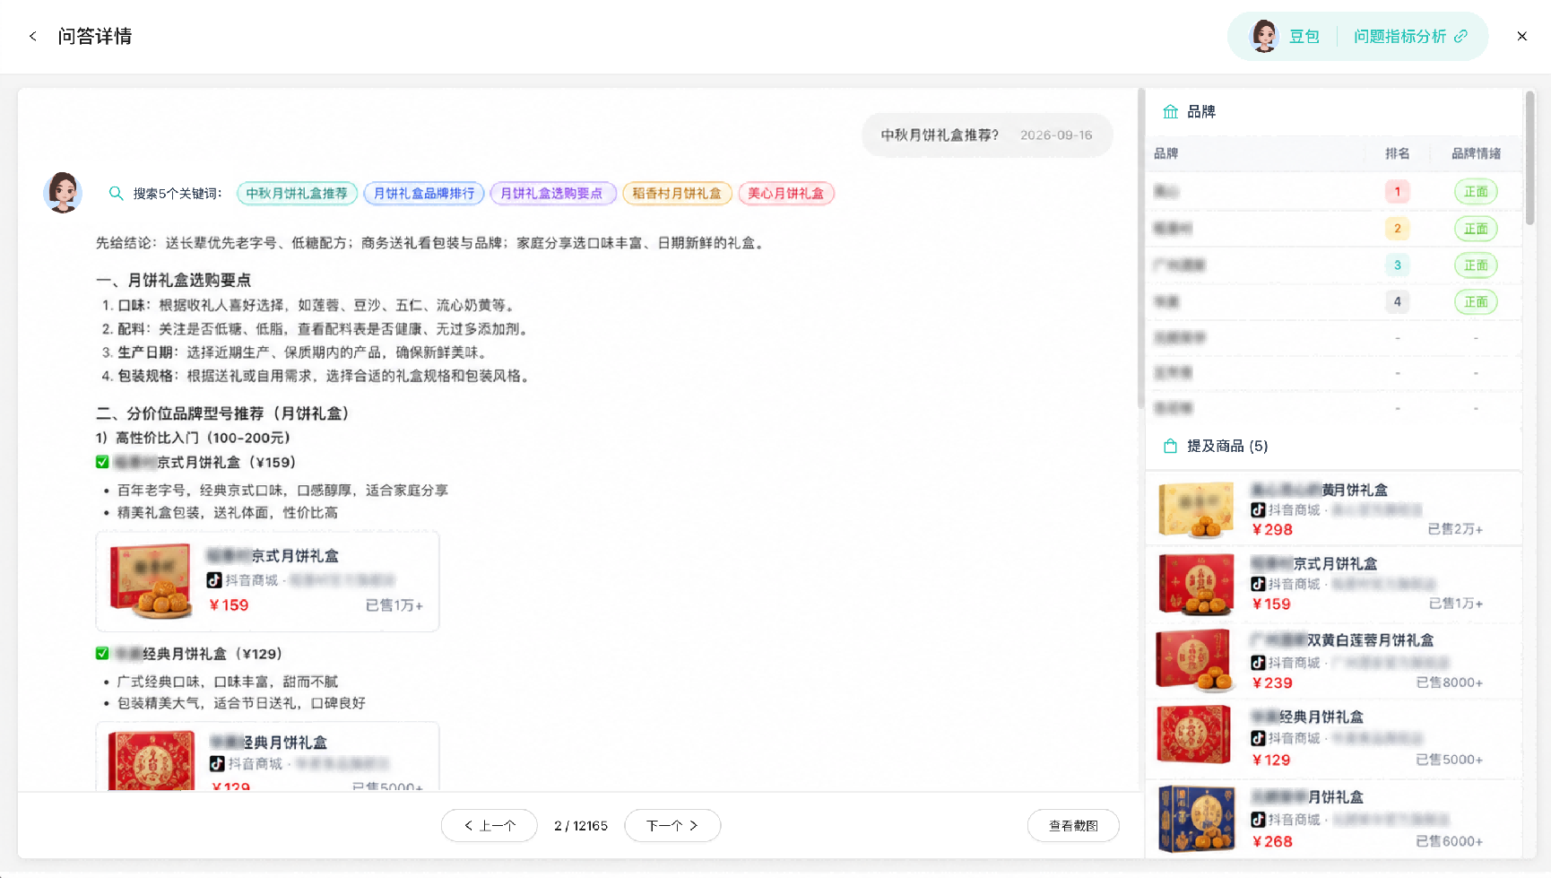Select keyword tag 美心月饼礼盒
The width and height of the screenshot is (1551, 878).
pos(786,194)
